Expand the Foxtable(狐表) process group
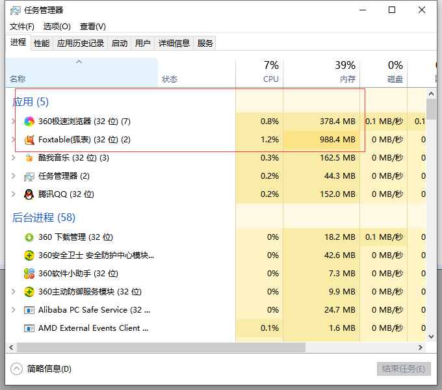Viewport: 442px width, 390px height. pos(13,140)
